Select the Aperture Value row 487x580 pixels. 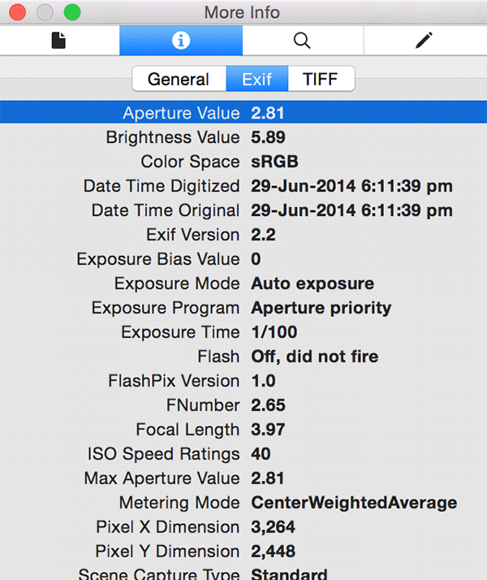tap(243, 113)
